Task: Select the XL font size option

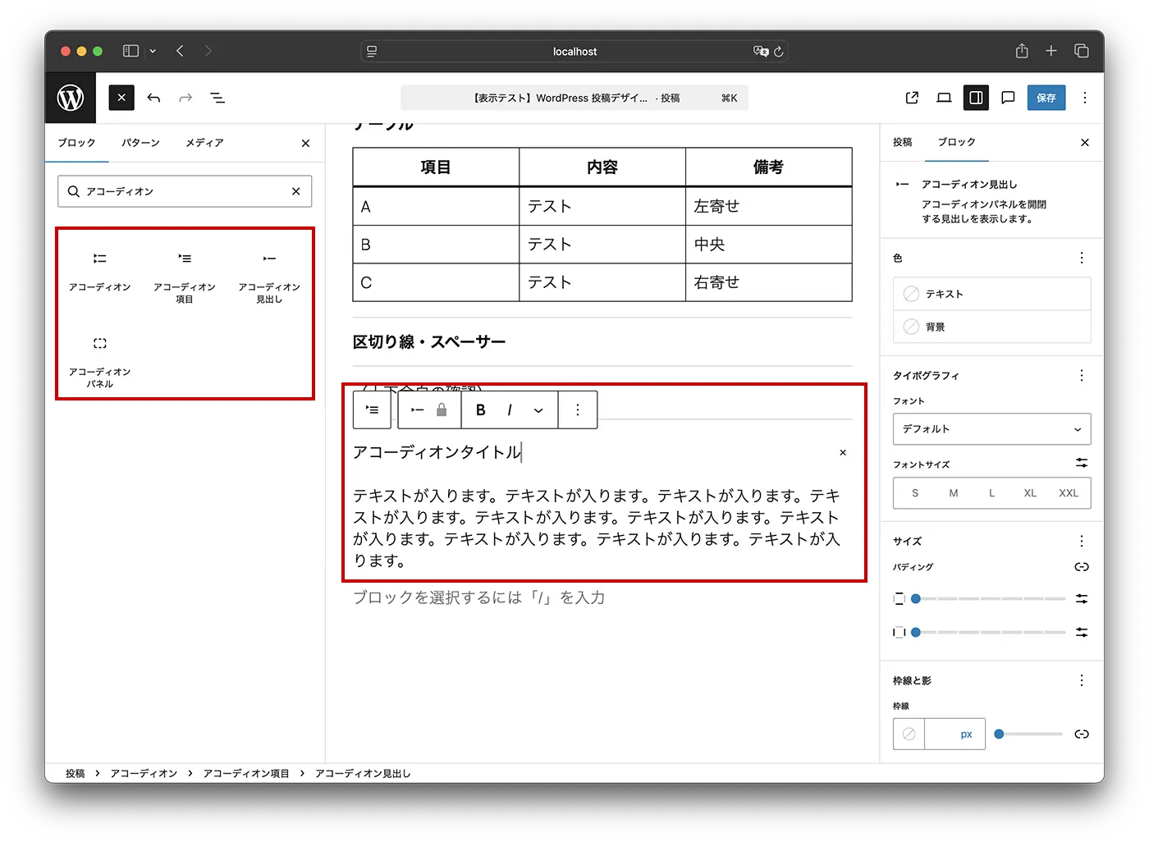Action: (x=1030, y=492)
